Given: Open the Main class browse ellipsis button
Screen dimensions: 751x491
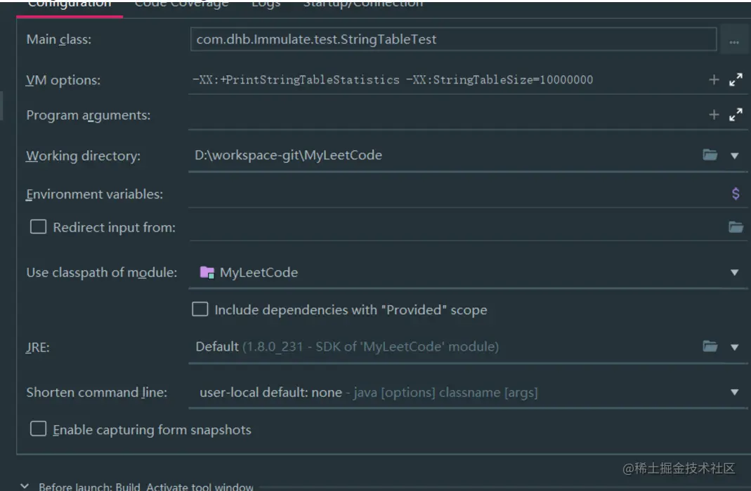Looking at the screenshot, I should (733, 40).
